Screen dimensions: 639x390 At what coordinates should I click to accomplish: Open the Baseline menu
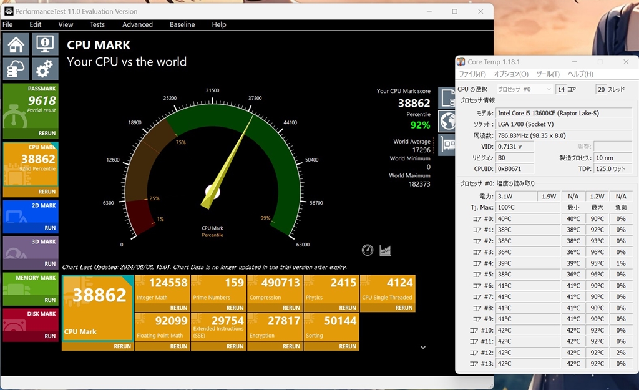pyautogui.click(x=182, y=24)
